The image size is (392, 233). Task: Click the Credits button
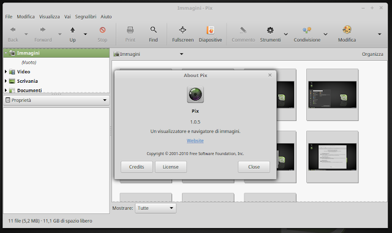[137, 167]
